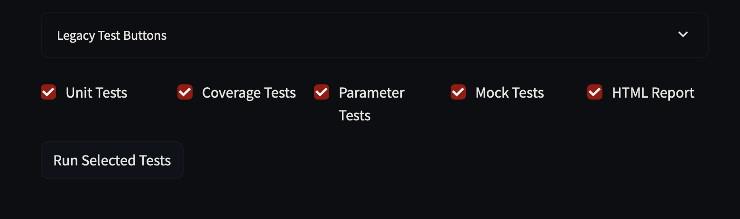Click the 'Parameter Tests' label text
Screen dimensions: 740x219
point(371,104)
